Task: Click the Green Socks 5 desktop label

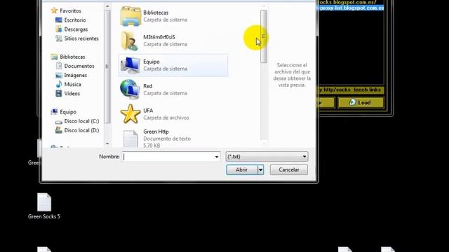Action: tap(44, 216)
